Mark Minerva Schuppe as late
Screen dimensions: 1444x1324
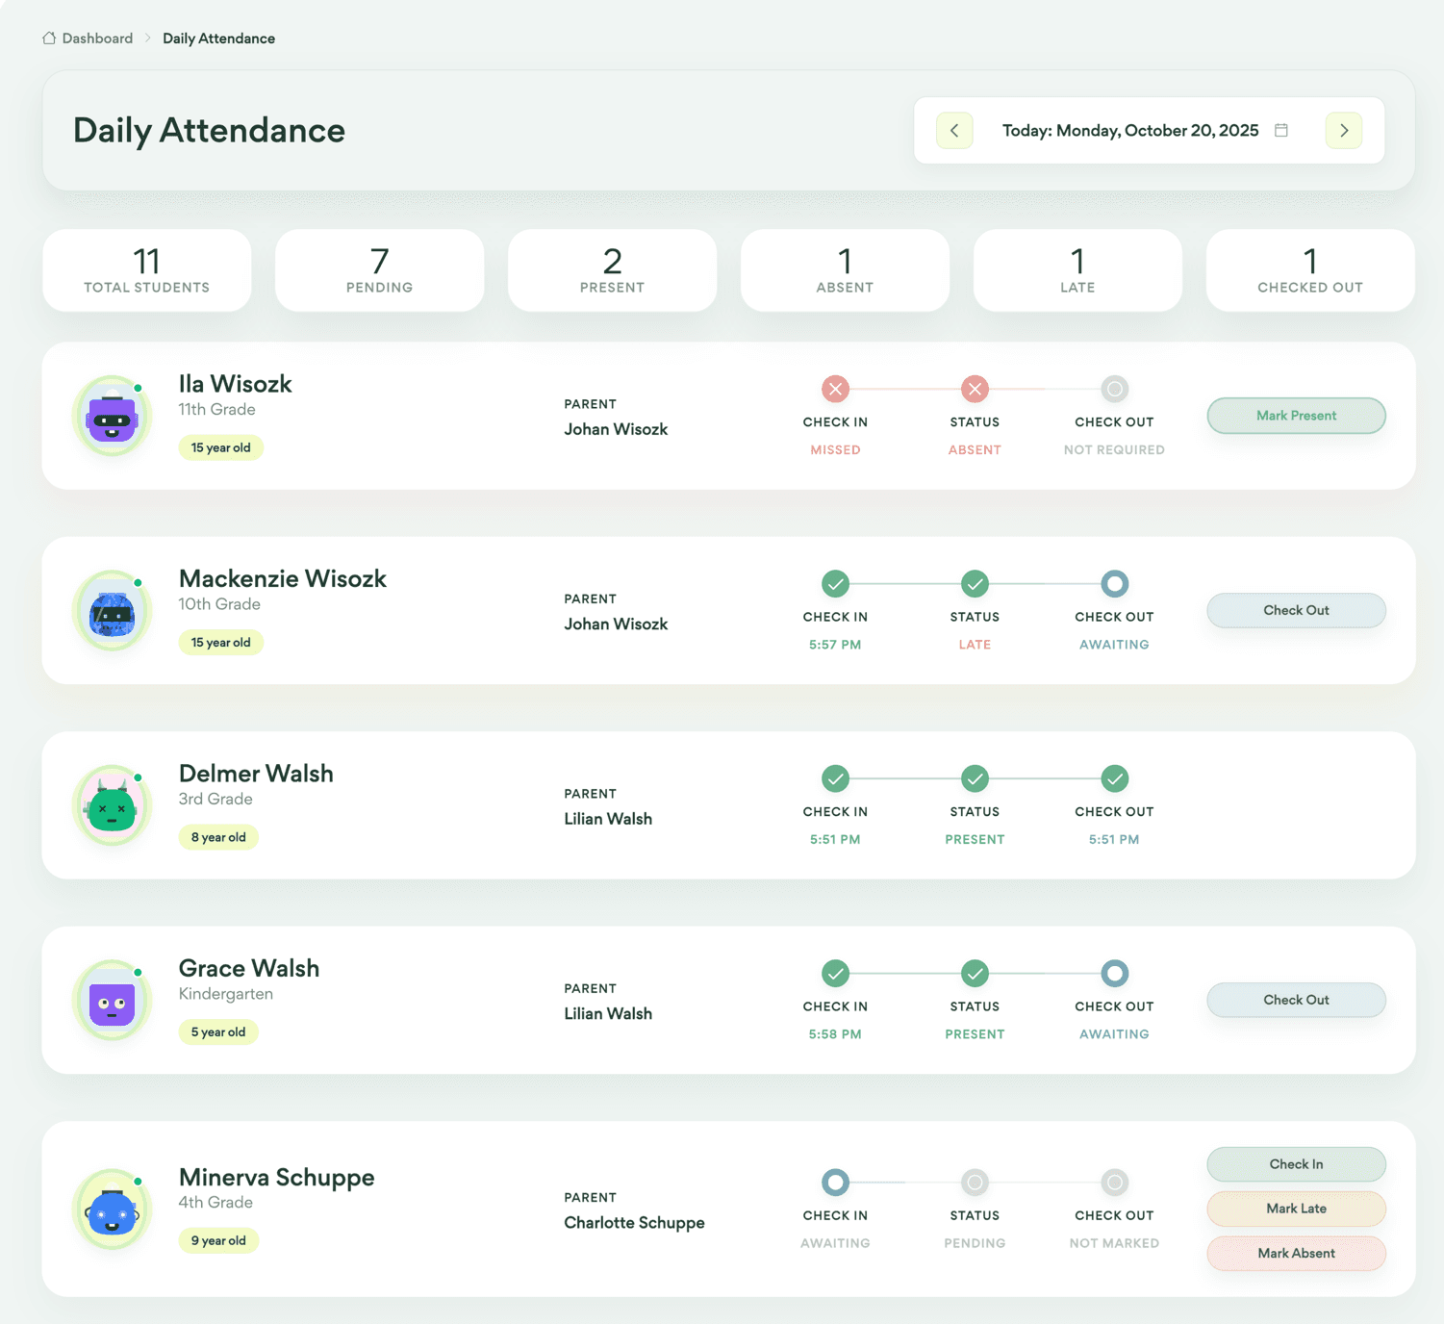coord(1296,1209)
